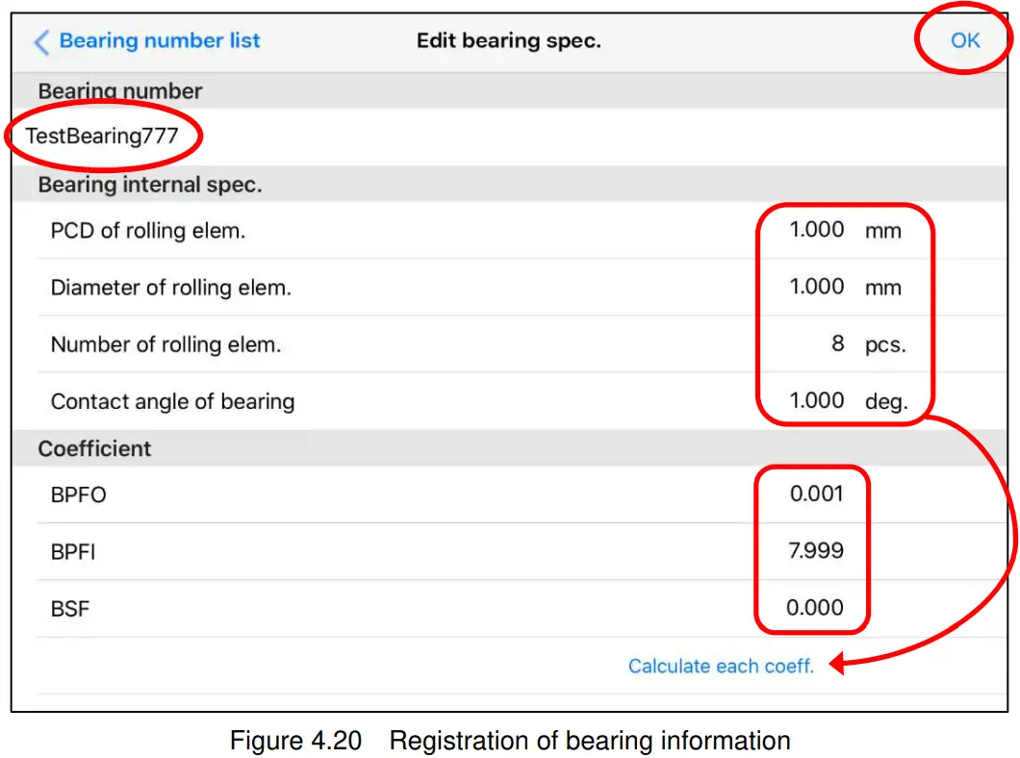Click the deg. unit text
Screen dimensions: 1020x758
[886, 402]
